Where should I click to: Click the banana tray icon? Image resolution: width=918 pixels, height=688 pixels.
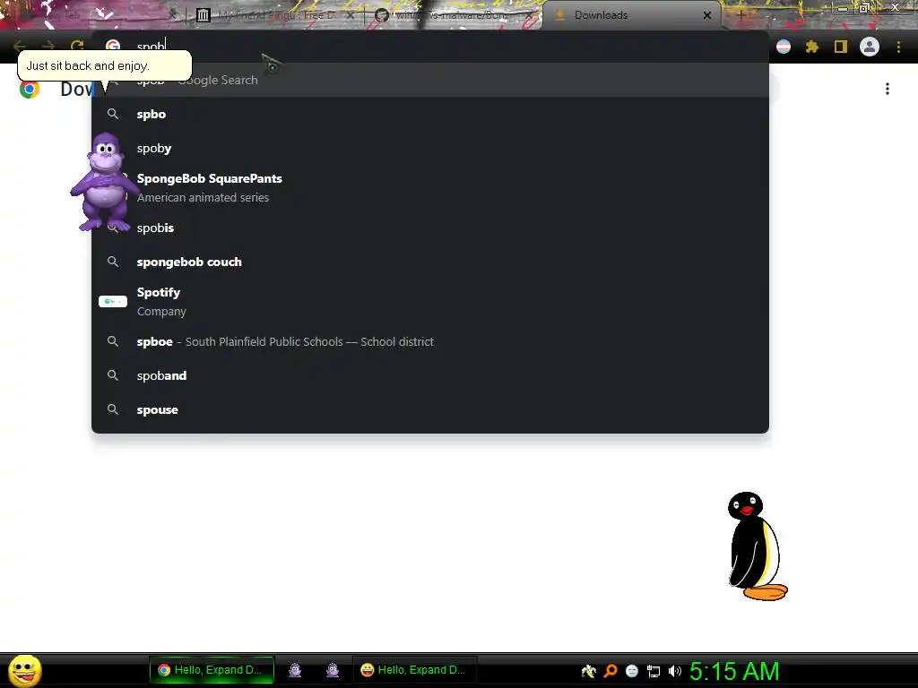588,671
